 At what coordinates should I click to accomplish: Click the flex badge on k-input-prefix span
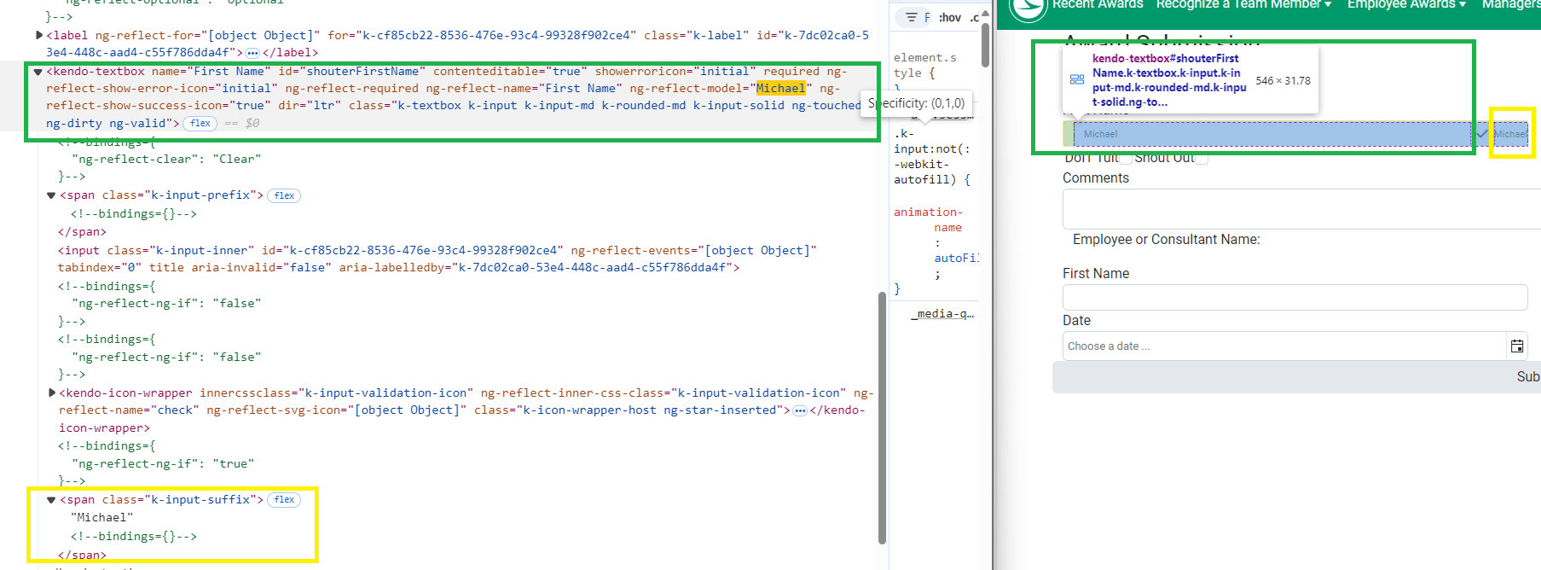coord(284,195)
